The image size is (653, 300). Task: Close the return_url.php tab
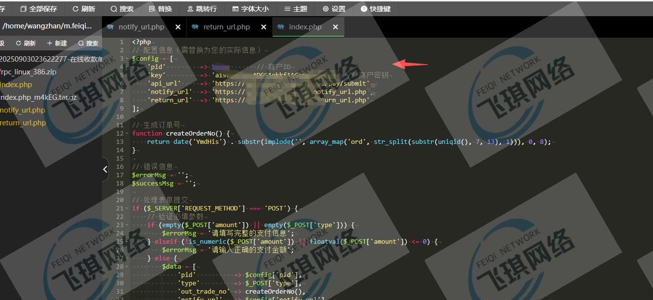tap(263, 27)
